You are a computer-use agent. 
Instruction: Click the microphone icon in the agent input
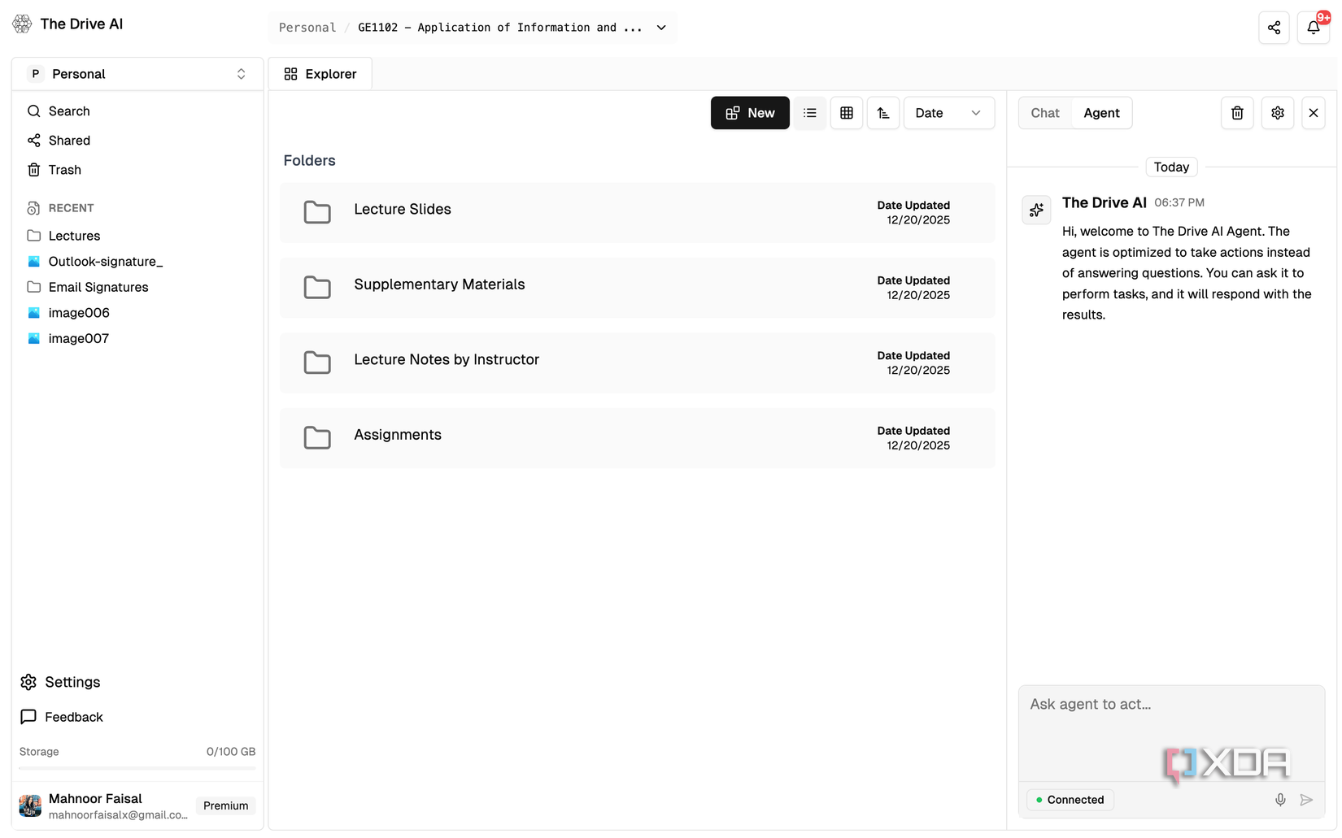[1280, 800]
